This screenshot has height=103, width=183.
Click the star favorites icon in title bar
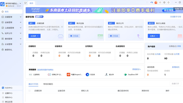(x=160, y=2)
